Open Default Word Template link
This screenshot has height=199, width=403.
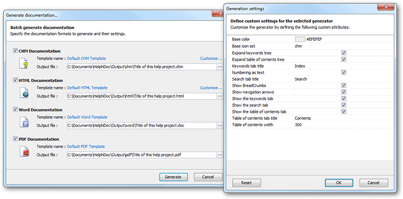87,117
